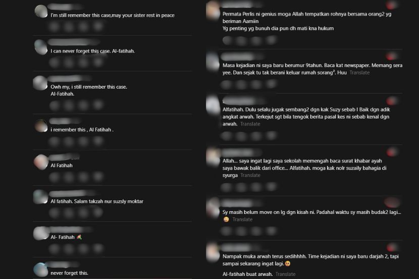This screenshot has height=279, width=419.
Task: Open commenter avatar beside 'Permata Perlis ni genius'
Action: point(213,10)
